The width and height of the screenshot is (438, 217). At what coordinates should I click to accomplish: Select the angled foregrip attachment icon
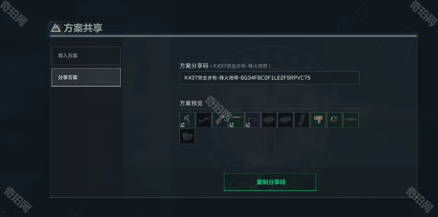[220, 120]
